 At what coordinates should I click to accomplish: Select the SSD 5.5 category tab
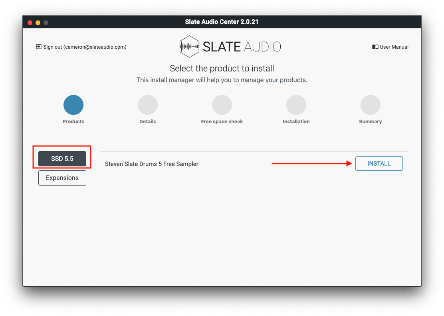click(62, 158)
